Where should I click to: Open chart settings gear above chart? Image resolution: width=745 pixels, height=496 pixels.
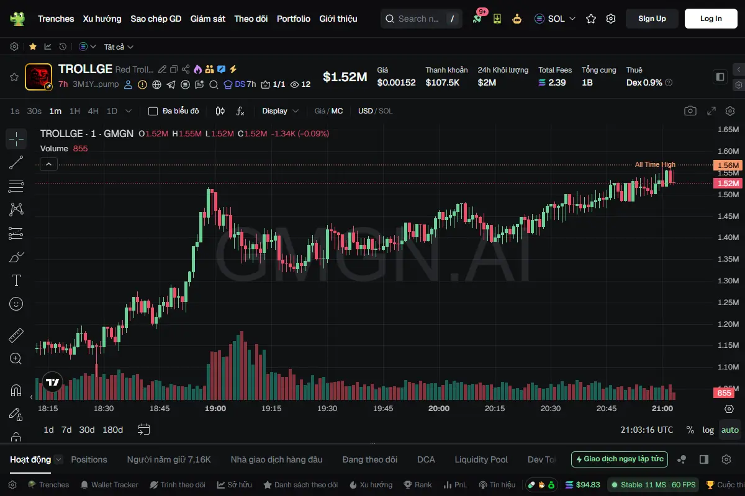(x=730, y=111)
